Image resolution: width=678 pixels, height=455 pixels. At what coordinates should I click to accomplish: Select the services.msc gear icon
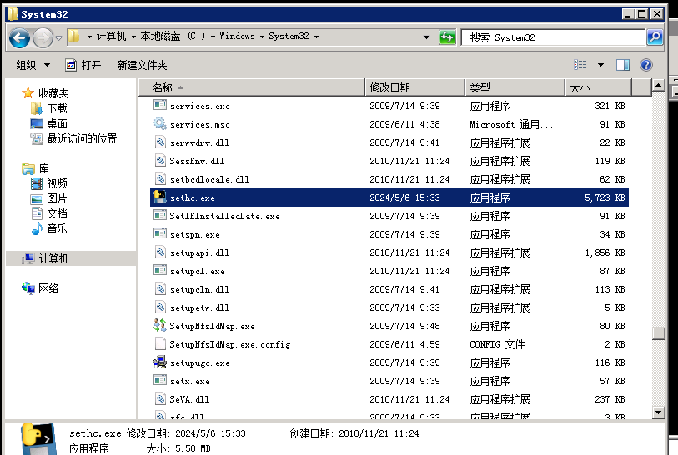pyautogui.click(x=160, y=123)
